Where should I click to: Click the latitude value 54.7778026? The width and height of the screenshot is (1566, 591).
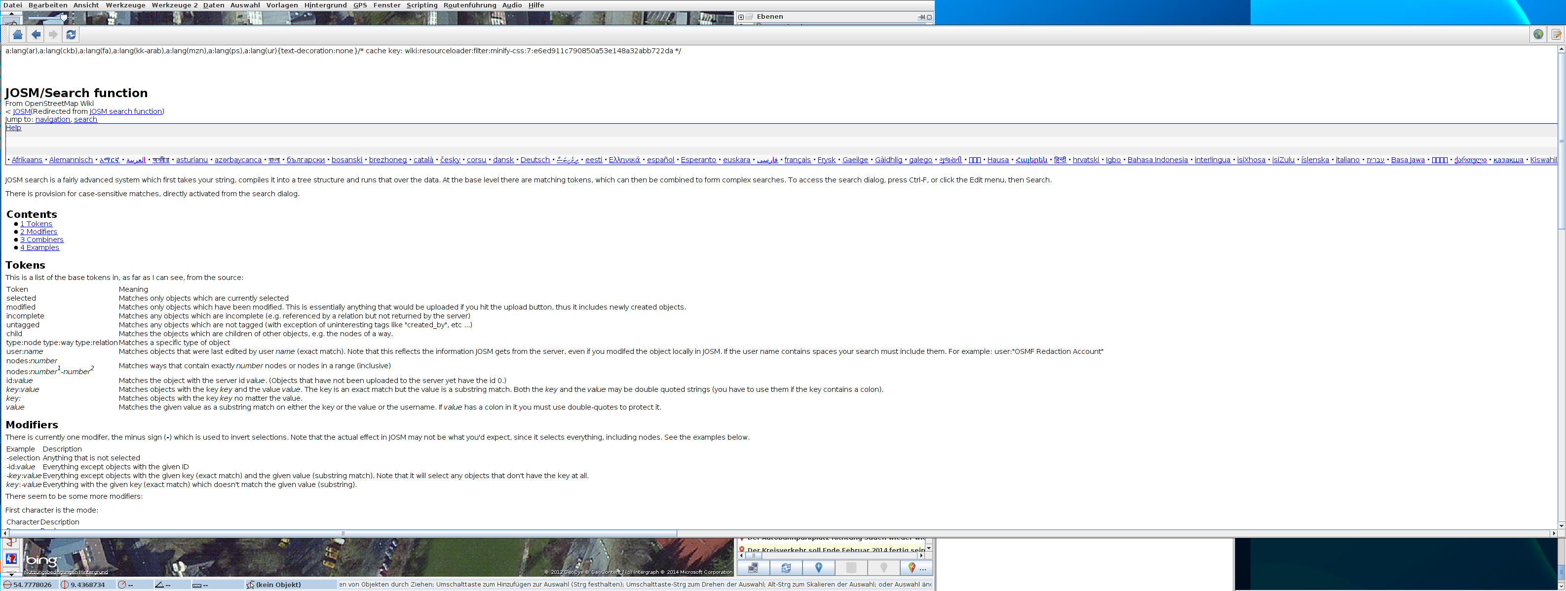click(33, 585)
